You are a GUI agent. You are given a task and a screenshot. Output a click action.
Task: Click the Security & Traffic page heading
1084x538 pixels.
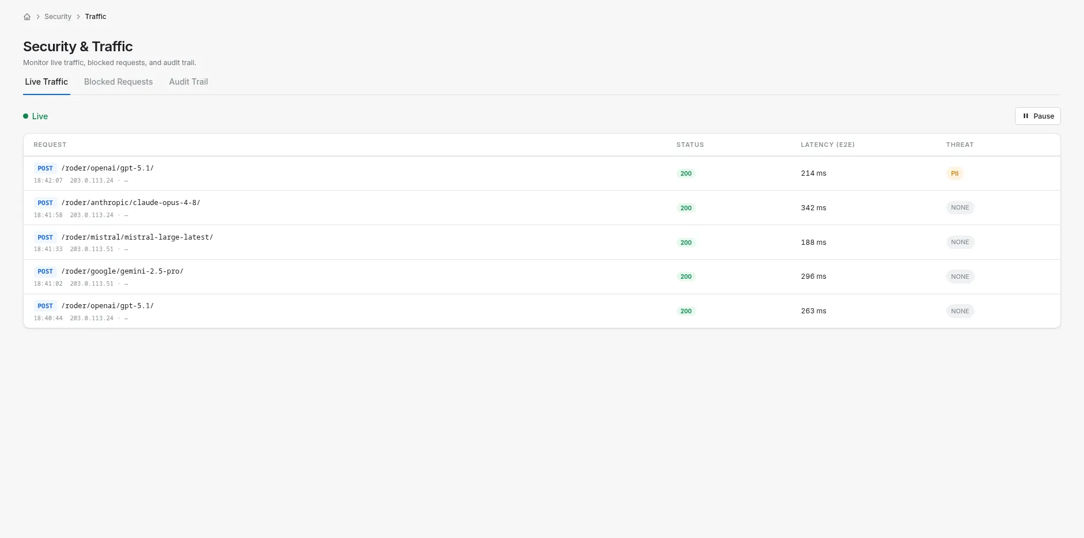tap(78, 47)
